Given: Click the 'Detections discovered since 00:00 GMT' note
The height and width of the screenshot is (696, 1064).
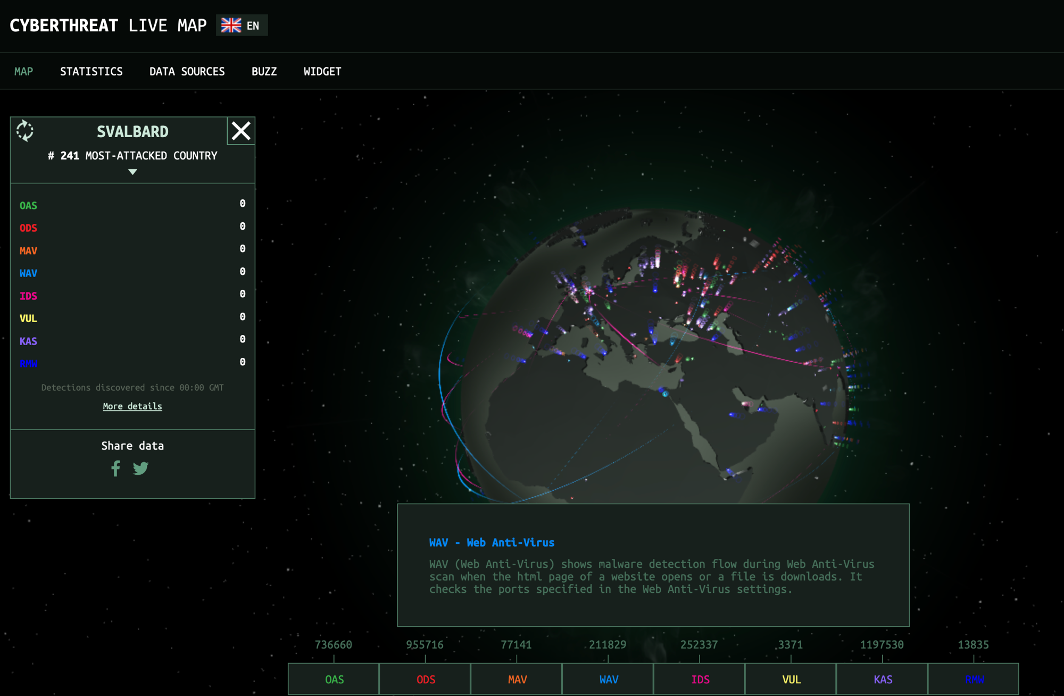Looking at the screenshot, I should [132, 388].
